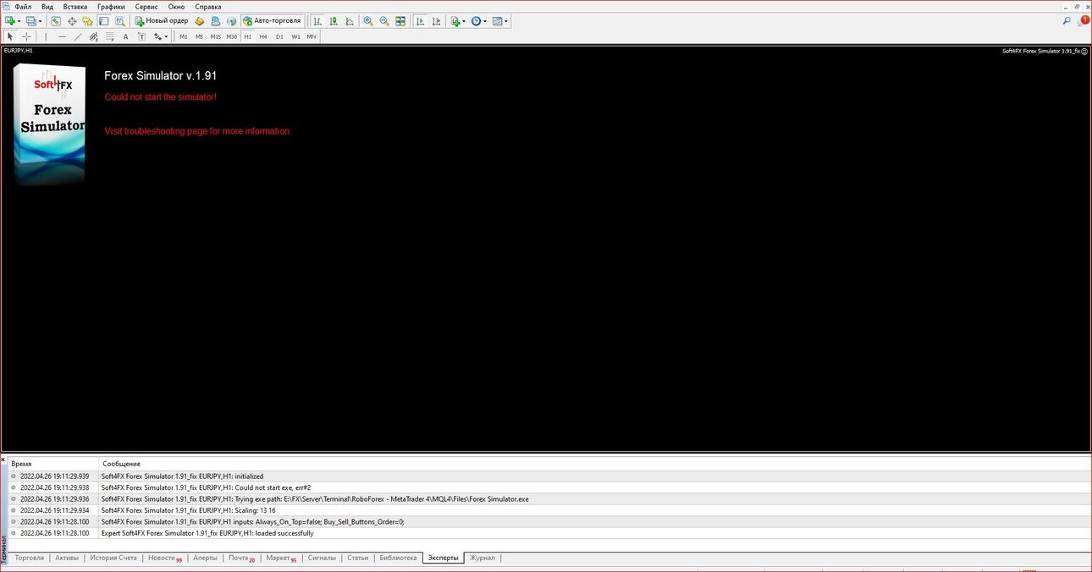Expand the profiles dropdown arrow

[41, 21]
